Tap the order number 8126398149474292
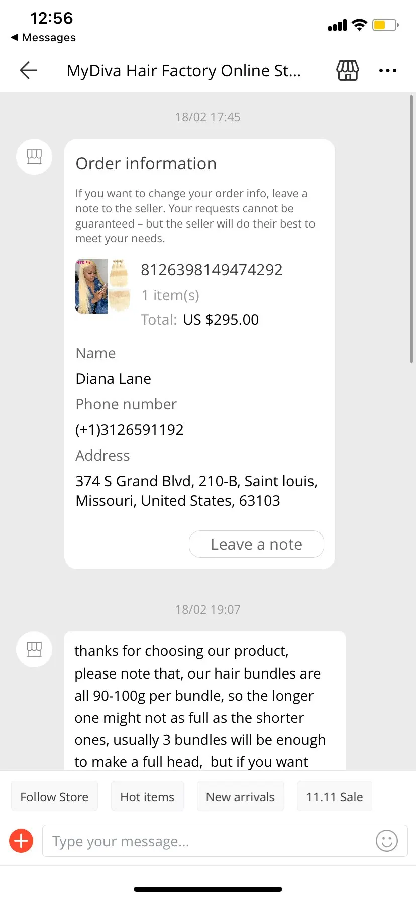This screenshot has height=900, width=416. tap(212, 270)
